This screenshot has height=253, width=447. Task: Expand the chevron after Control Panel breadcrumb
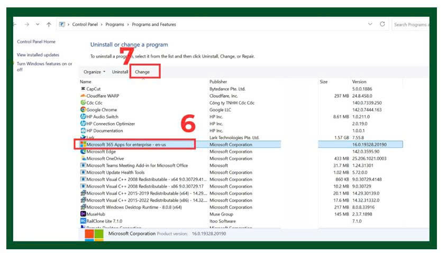pos(102,25)
